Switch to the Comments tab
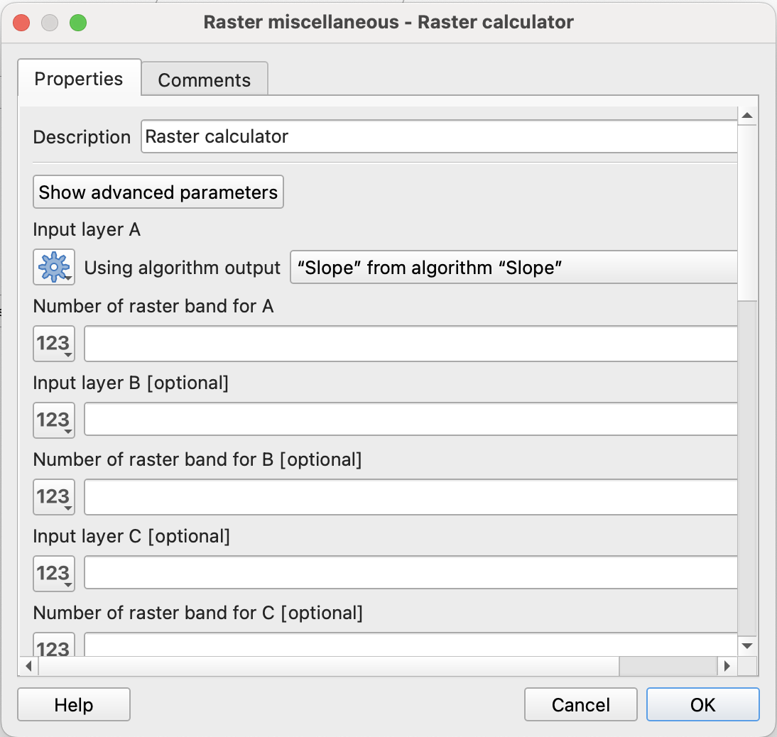Viewport: 777px width, 737px height. (204, 80)
